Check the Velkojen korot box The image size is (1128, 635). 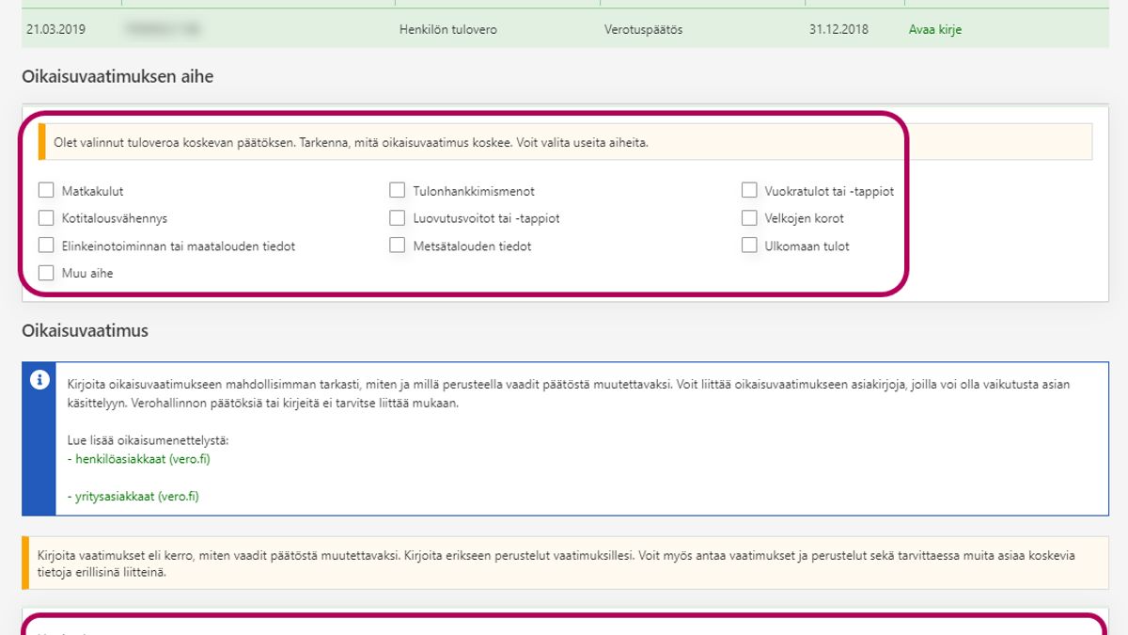pyautogui.click(x=748, y=218)
